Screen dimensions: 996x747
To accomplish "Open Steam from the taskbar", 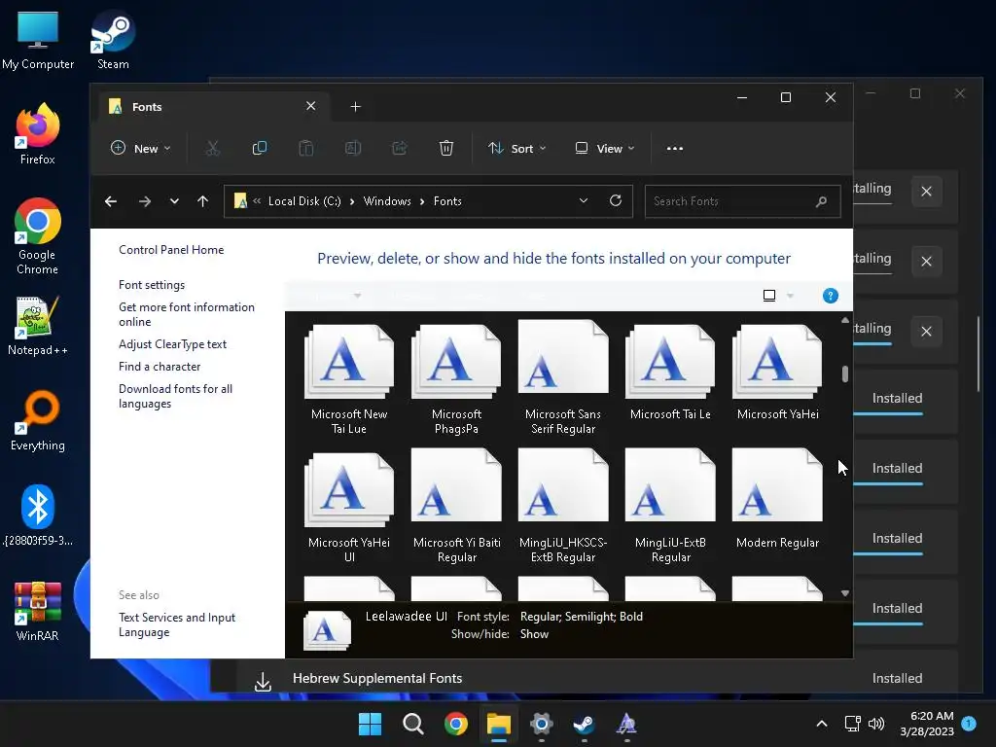I will click(584, 724).
